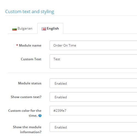Expand the Show custom text dropdown
Screen dimensions: 137x137
click(93, 97)
